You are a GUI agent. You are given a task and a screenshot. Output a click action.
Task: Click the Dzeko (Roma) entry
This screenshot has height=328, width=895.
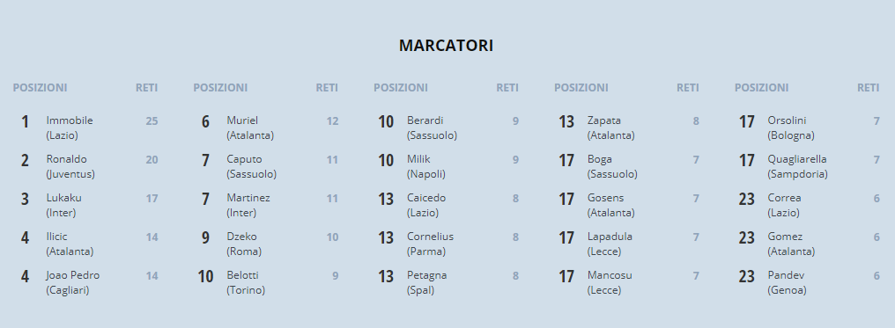pos(266,244)
